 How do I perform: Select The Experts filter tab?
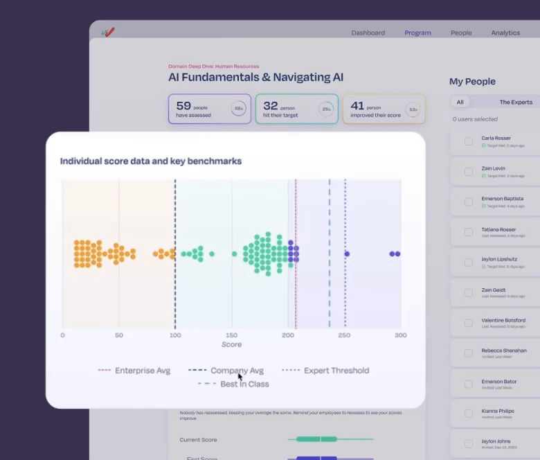click(516, 102)
